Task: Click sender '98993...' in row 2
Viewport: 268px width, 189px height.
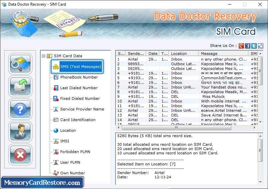Action: [x=135, y=64]
